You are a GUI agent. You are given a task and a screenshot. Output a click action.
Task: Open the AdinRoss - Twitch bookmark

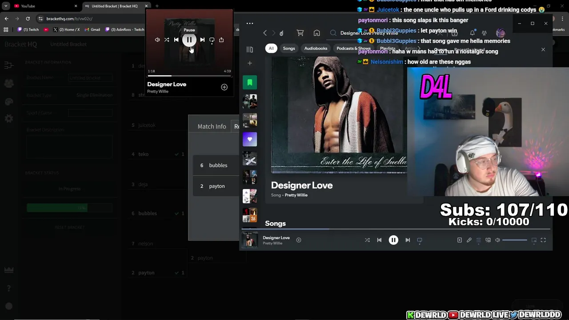125,30
